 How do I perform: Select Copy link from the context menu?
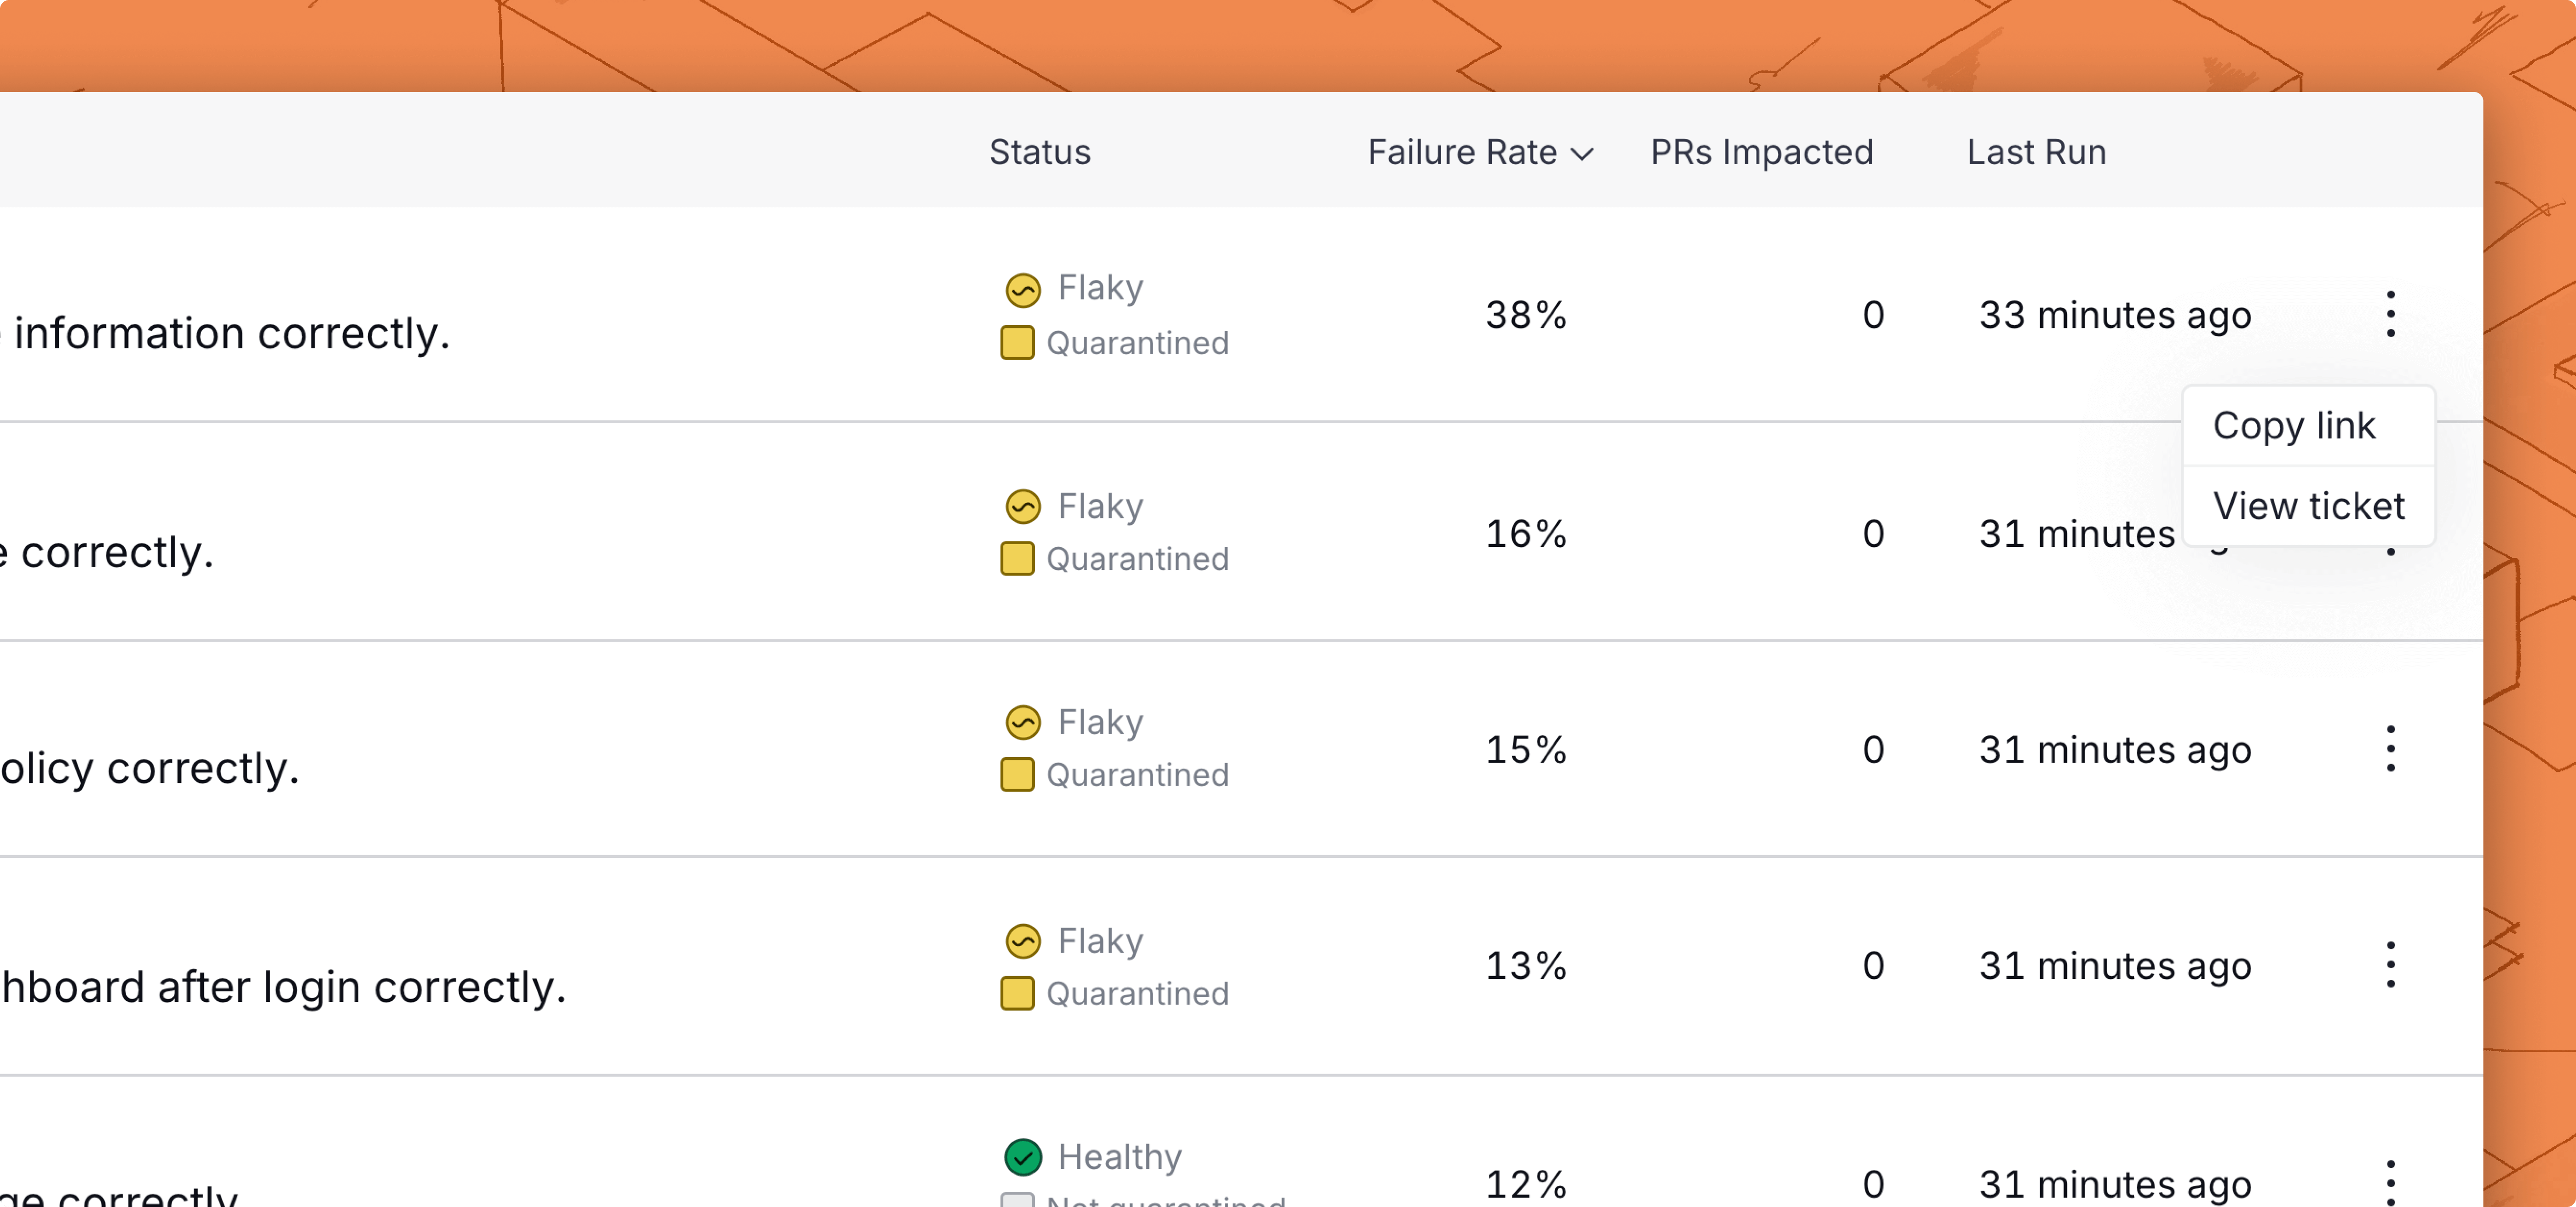(2293, 426)
